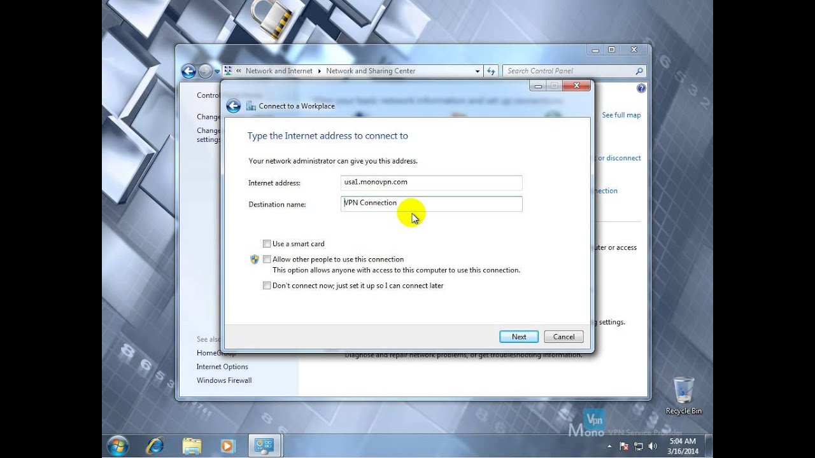
Task: Click the Control Panel window back button
Action: point(188,71)
